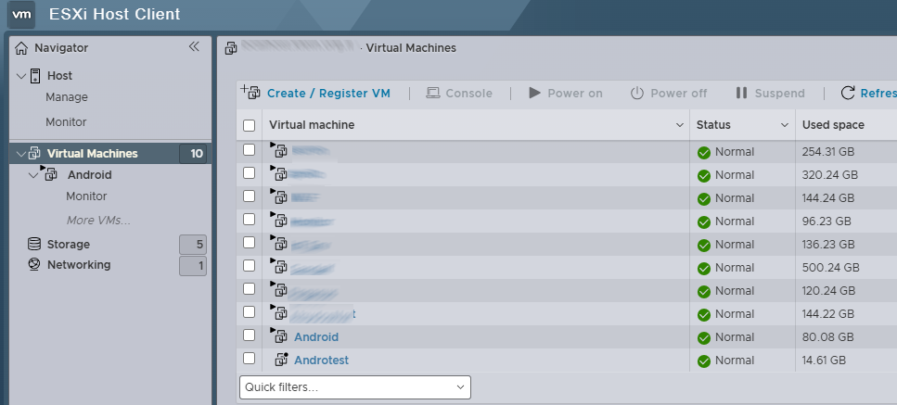Select Monitor under Host
Screen dimensions: 897x405
coord(66,122)
